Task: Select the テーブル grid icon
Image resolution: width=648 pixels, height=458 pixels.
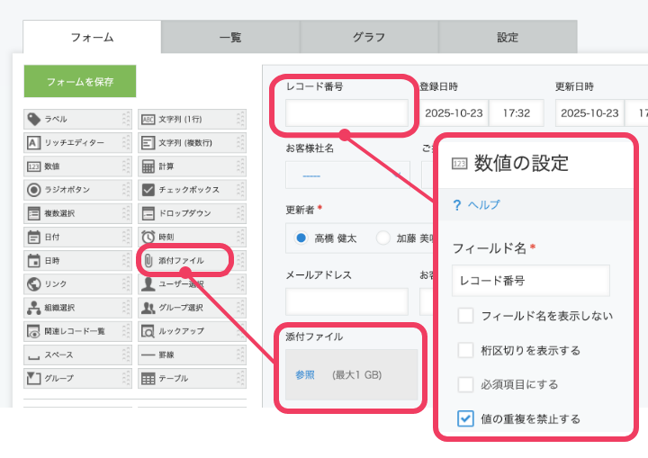Action: click(x=148, y=378)
